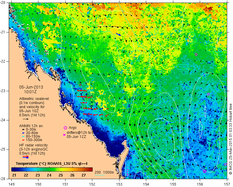Screen dimensions: 233x187
Task: Click the Argo float marker near 156.3E, 23.1S
Action: tap(208, 94)
